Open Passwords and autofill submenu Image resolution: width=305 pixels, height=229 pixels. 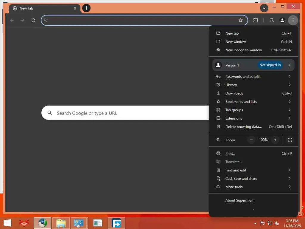[253, 77]
